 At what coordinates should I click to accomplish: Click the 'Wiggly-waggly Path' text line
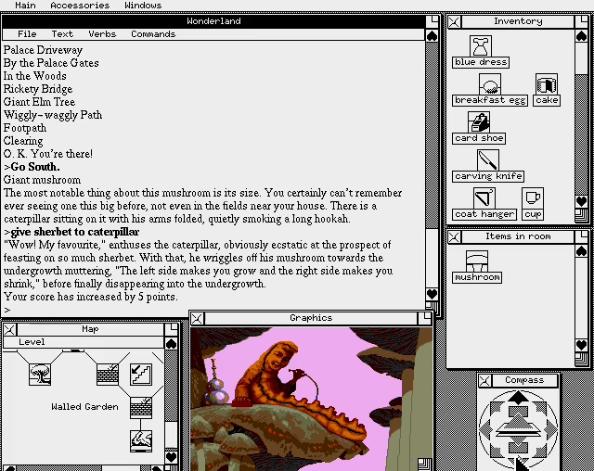pos(53,115)
